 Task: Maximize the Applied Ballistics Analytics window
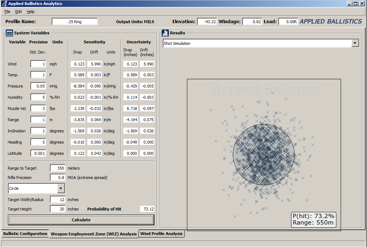click(x=355, y=4)
